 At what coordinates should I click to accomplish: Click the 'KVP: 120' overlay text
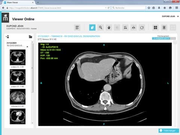tap(45, 55)
